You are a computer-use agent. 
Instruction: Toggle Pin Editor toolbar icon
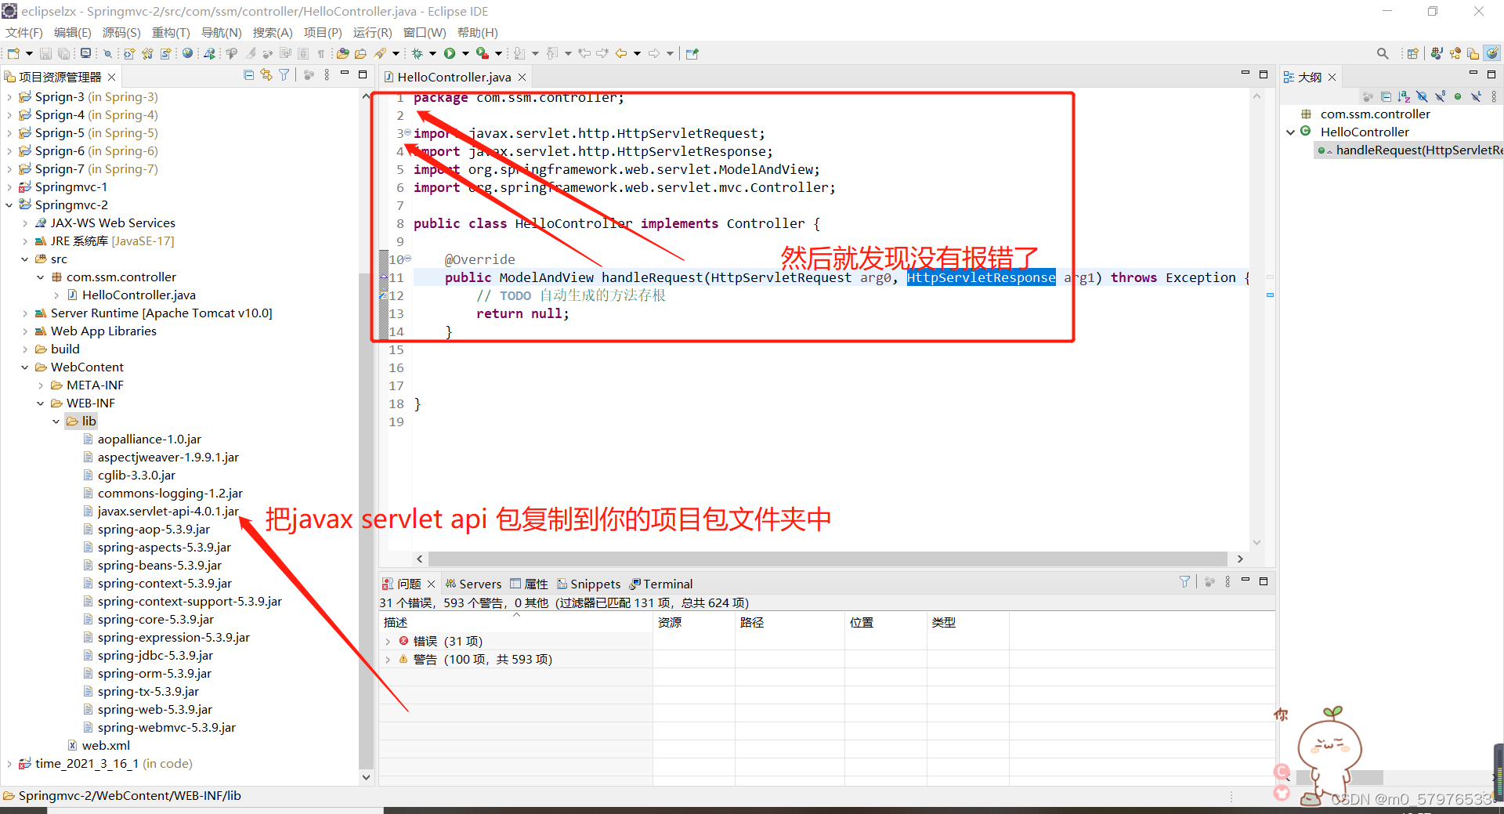point(692,53)
